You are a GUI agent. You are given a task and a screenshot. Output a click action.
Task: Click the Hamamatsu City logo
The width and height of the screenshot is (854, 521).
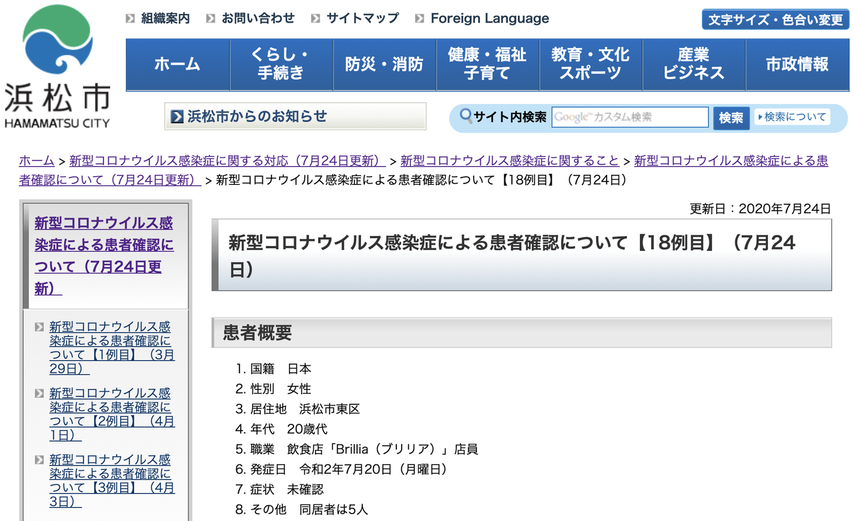pyautogui.click(x=57, y=67)
